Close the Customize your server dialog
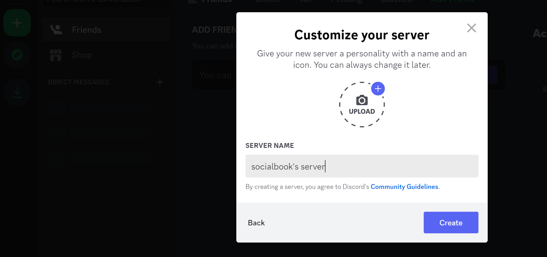Image resolution: width=547 pixels, height=257 pixels. [471, 28]
